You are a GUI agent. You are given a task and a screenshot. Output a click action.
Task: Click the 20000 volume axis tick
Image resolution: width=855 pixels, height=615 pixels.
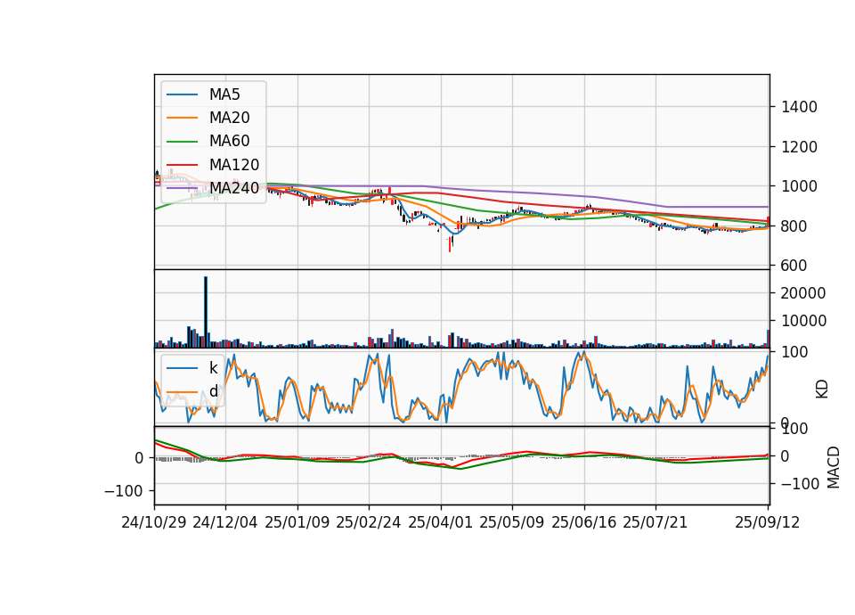click(803, 293)
